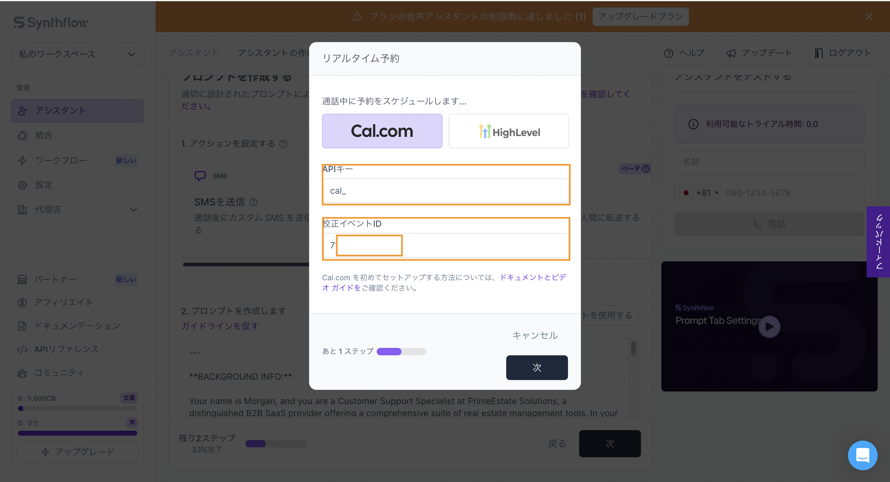Click the 校正イベントID input field
The height and width of the screenshot is (482, 890).
click(446, 245)
